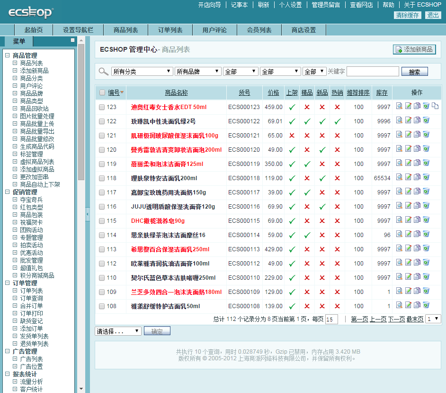The height and width of the screenshot is (393, 446).
Task: Click the rightmost pages icon in row 123
Action: 435,107
